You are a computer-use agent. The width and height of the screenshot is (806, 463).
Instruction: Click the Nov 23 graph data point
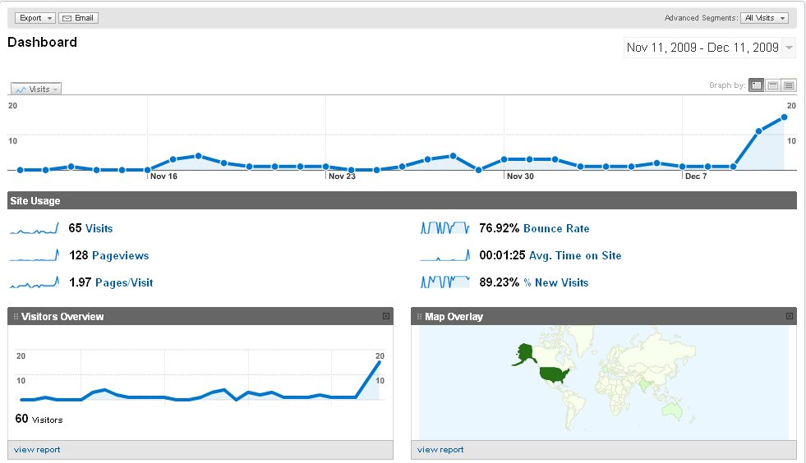coord(326,167)
